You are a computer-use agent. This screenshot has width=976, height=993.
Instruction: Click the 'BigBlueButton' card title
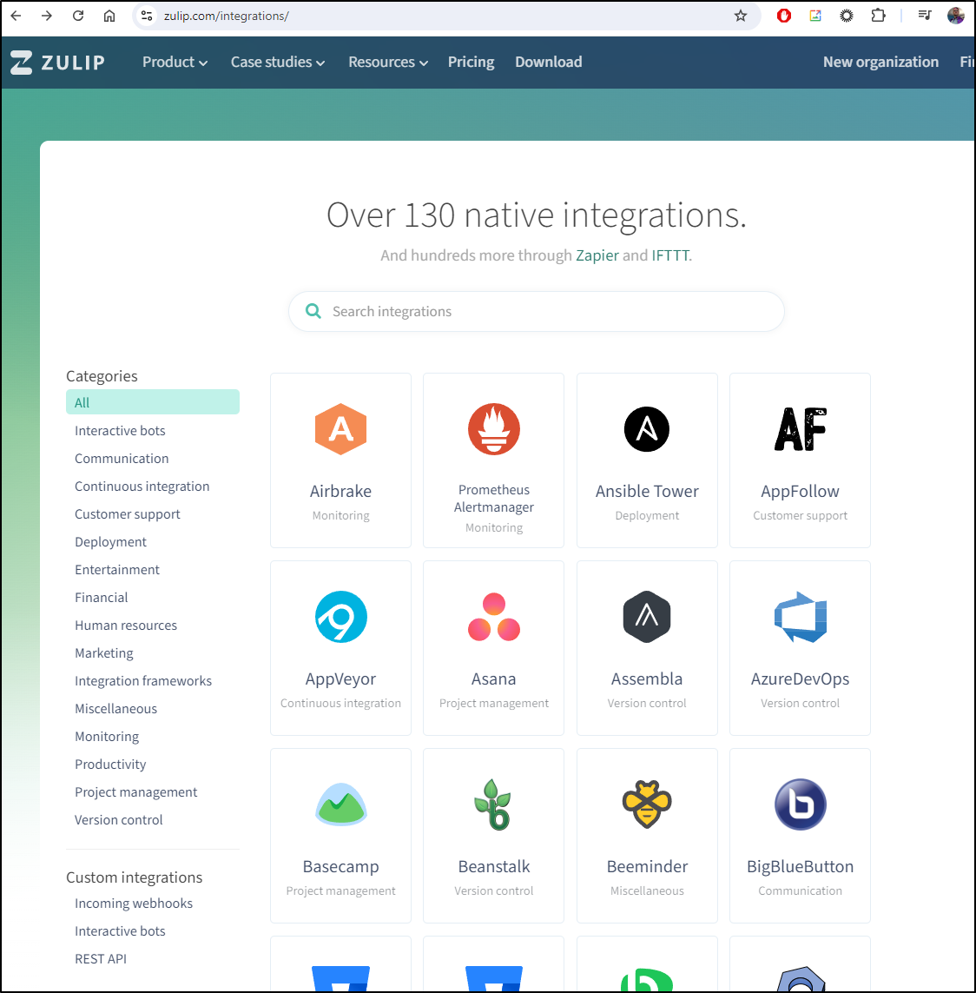click(800, 867)
